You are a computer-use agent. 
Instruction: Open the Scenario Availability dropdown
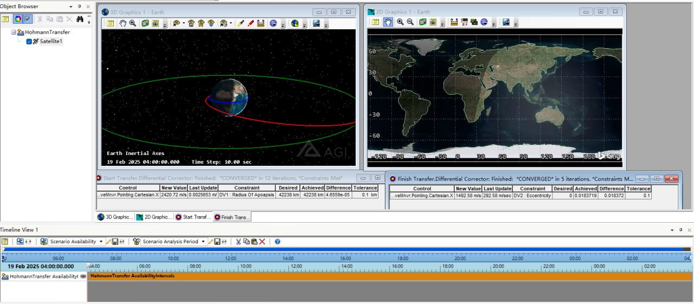[x=101, y=242]
